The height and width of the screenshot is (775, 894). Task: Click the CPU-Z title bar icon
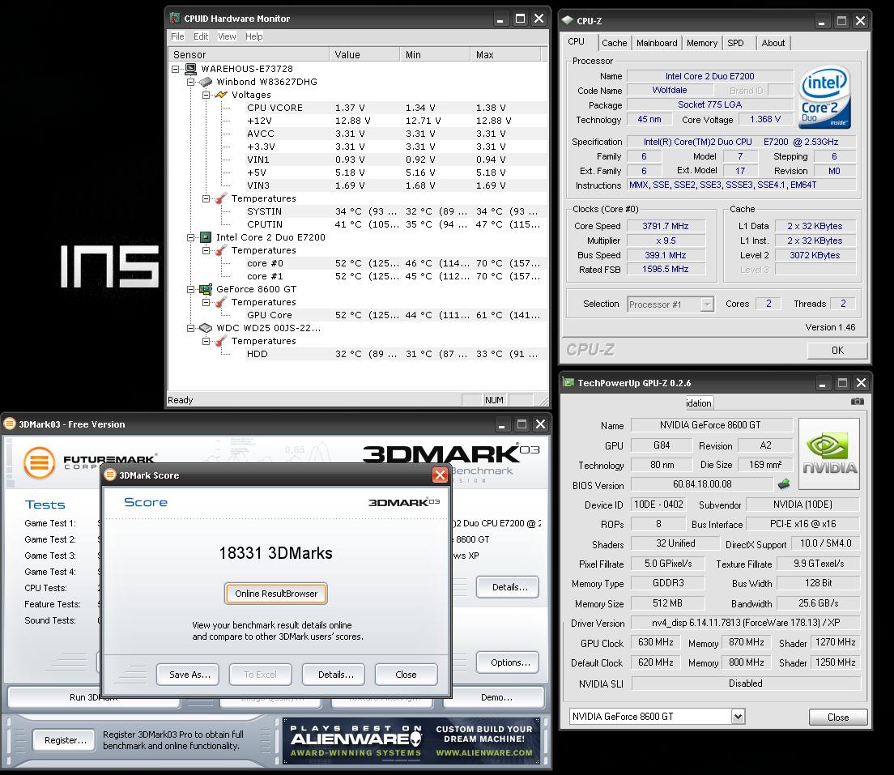pyautogui.click(x=568, y=20)
